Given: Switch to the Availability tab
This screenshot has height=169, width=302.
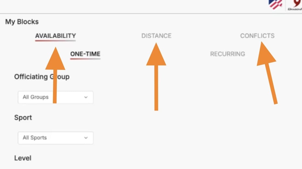Looking at the screenshot, I should coord(55,36).
